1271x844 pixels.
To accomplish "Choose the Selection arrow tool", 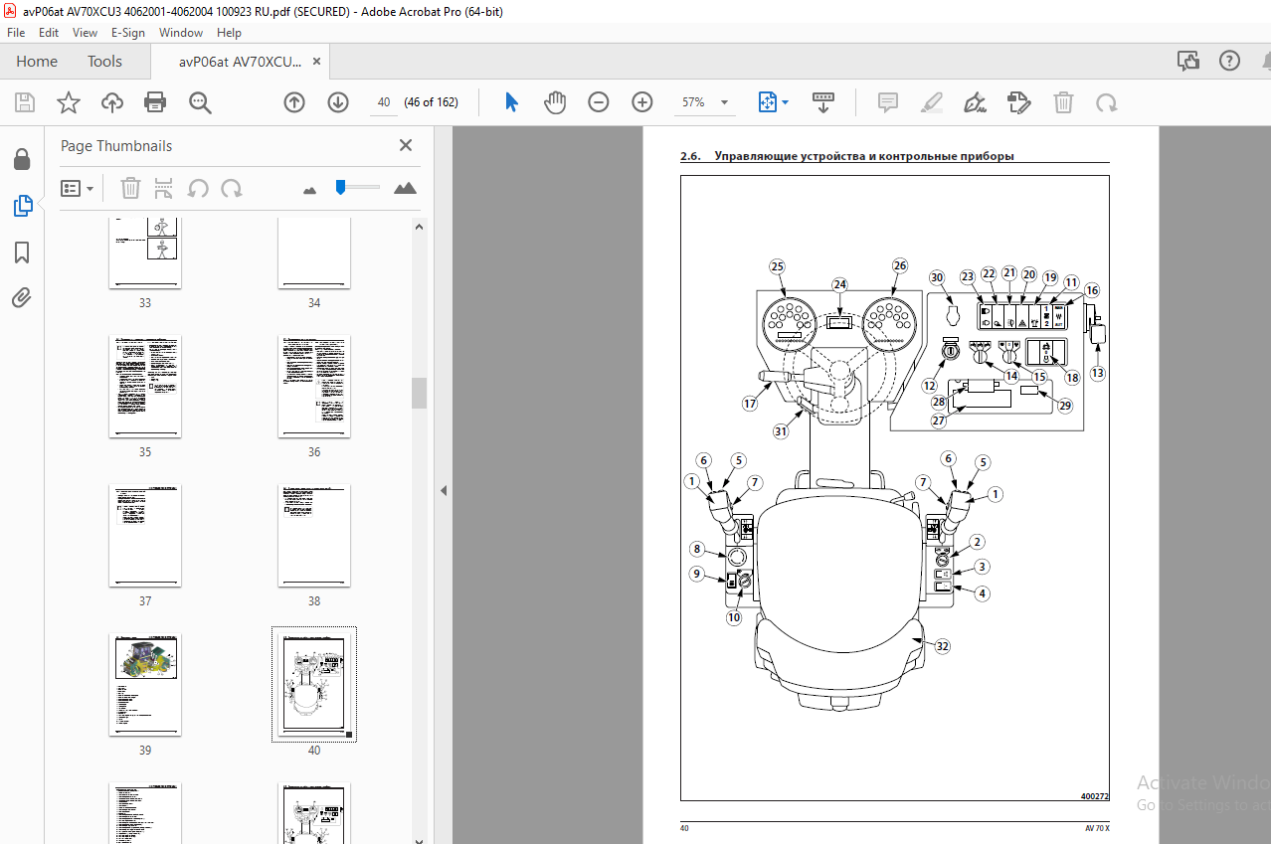I will point(512,102).
